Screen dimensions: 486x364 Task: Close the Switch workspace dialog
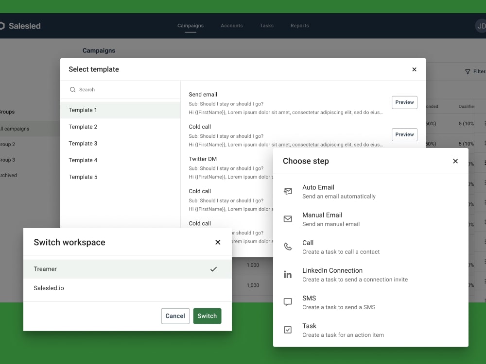[218, 242]
